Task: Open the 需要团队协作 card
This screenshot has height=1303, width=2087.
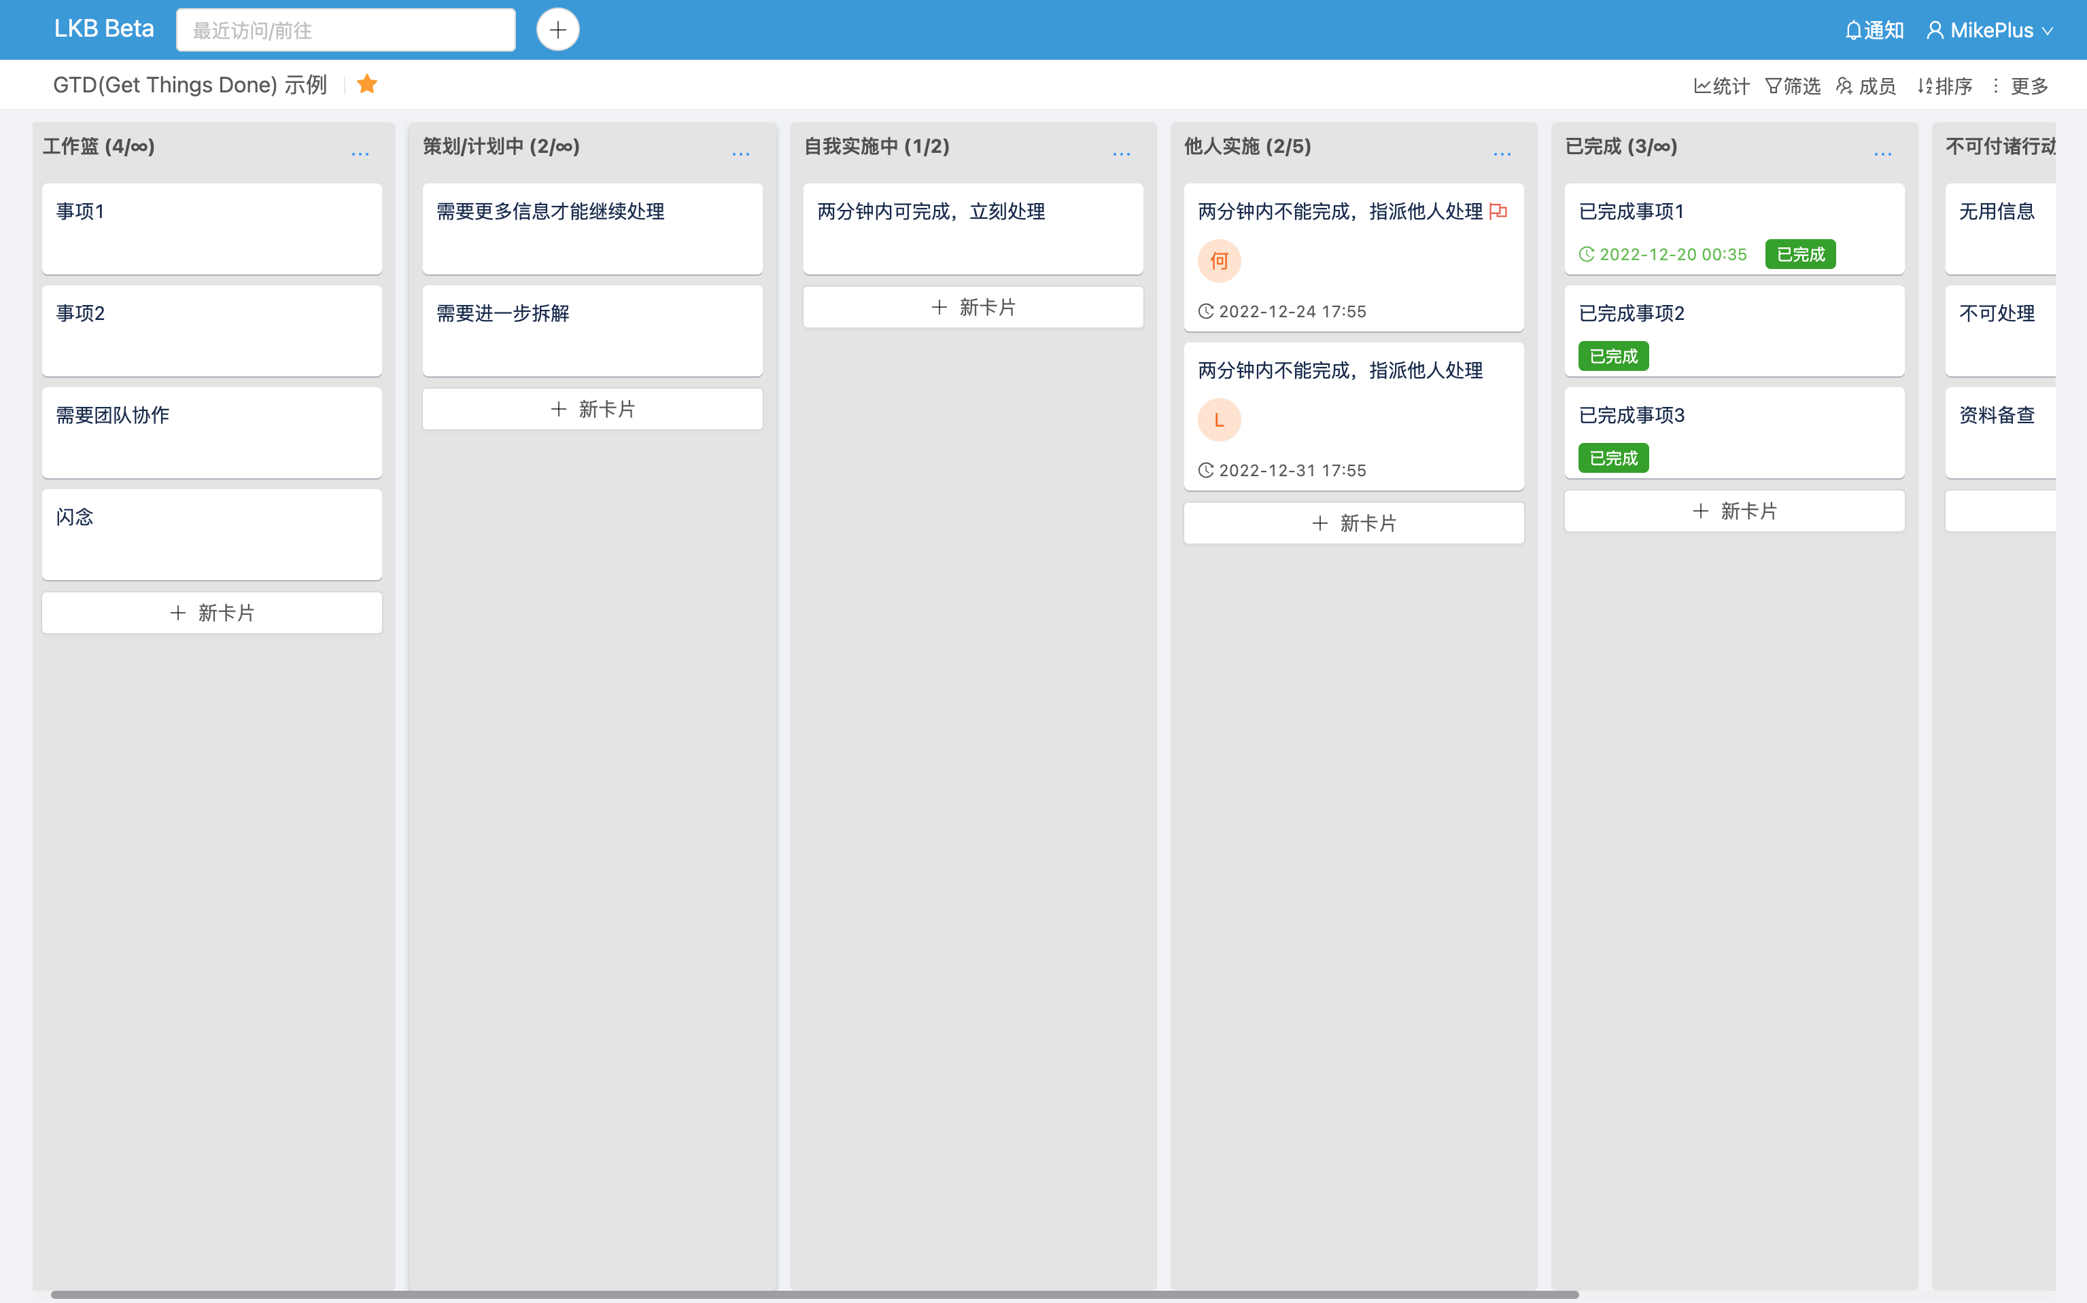Action: tap(212, 433)
